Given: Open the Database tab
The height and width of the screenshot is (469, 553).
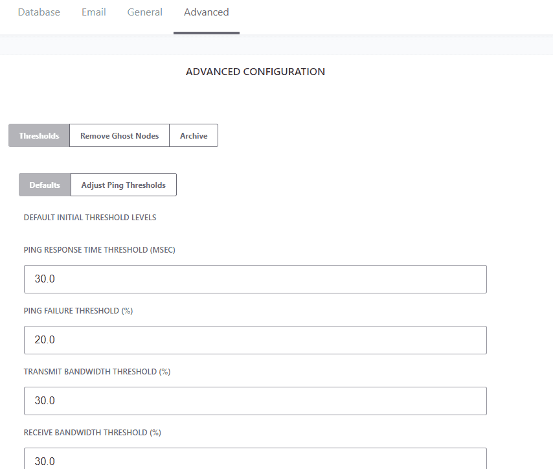Looking at the screenshot, I should tap(39, 12).
